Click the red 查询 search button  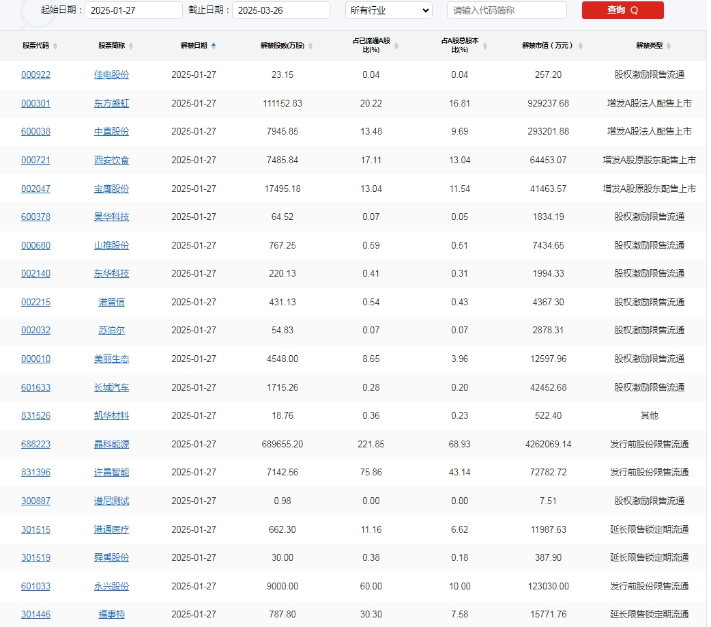tap(622, 10)
